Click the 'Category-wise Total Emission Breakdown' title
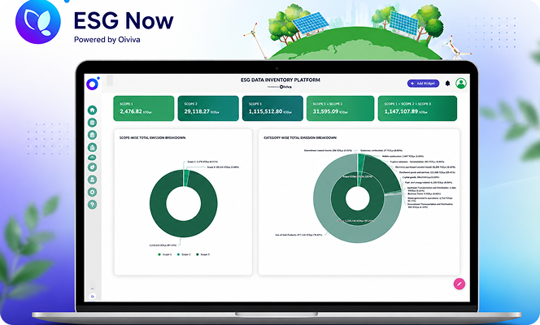Image resolution: width=540 pixels, height=325 pixels. pyautogui.click(x=300, y=137)
